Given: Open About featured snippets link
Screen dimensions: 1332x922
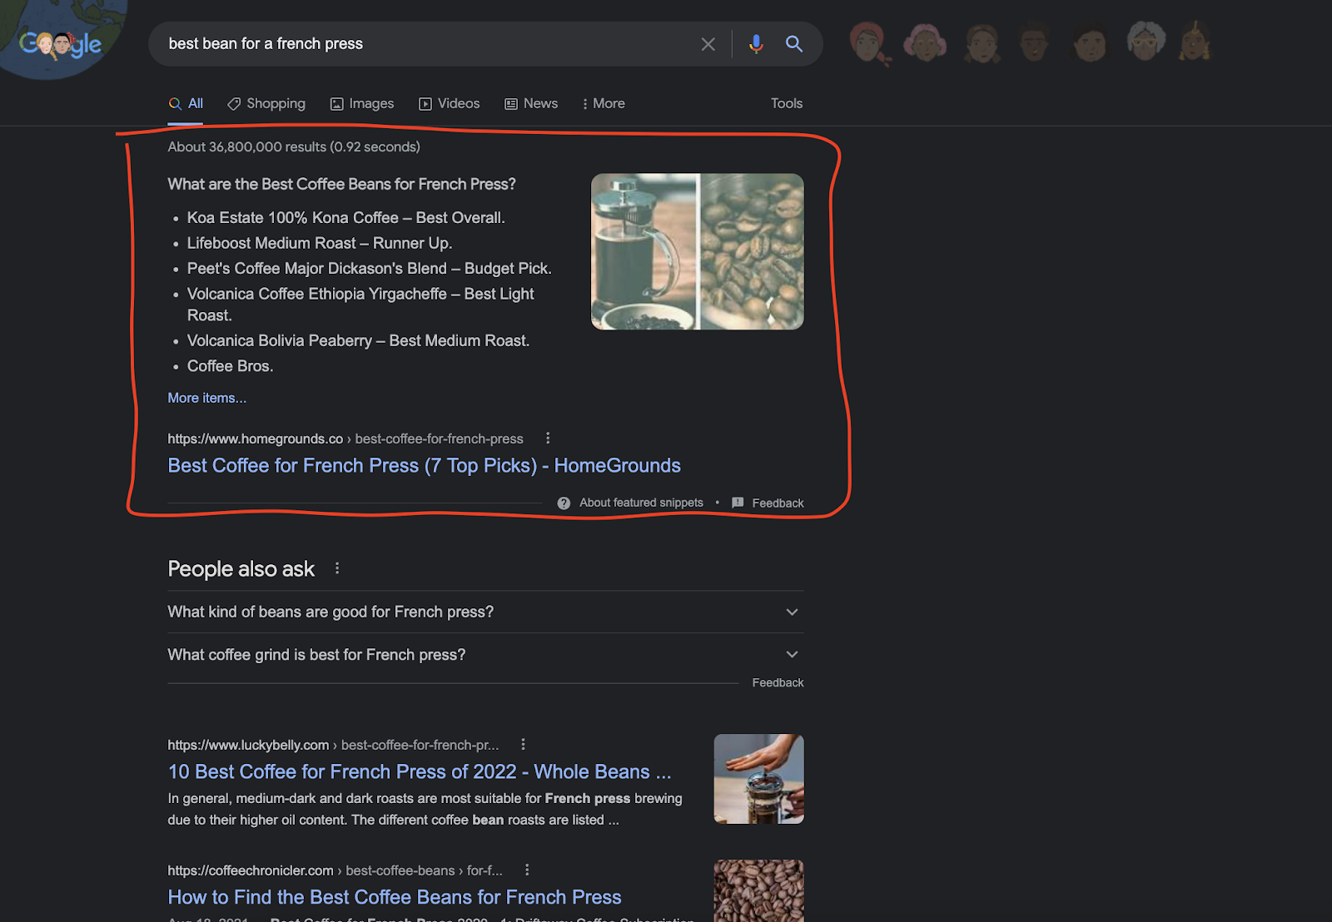Looking at the screenshot, I should pyautogui.click(x=641, y=503).
